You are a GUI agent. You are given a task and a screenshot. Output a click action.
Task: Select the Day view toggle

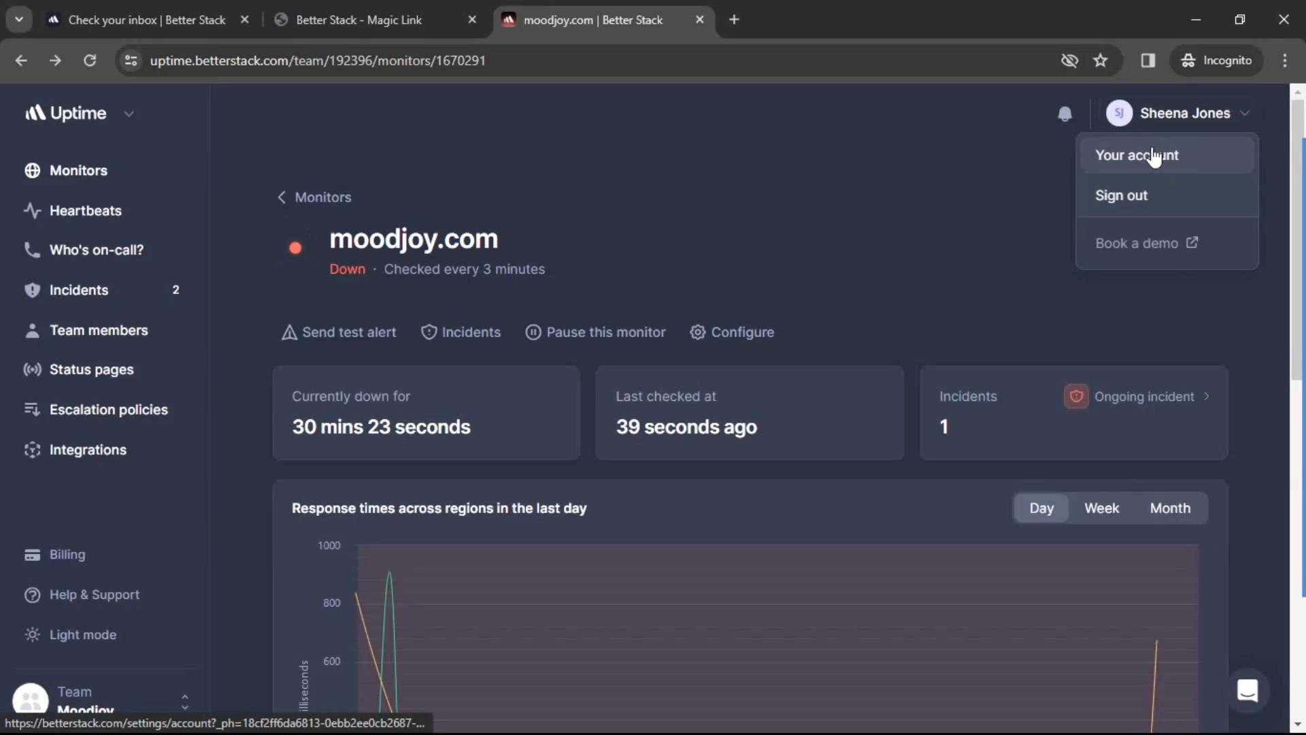[1041, 507]
